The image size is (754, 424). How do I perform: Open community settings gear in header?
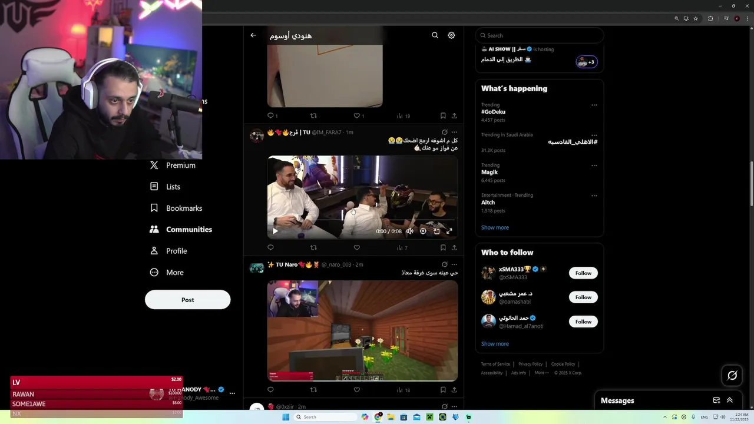coord(451,35)
